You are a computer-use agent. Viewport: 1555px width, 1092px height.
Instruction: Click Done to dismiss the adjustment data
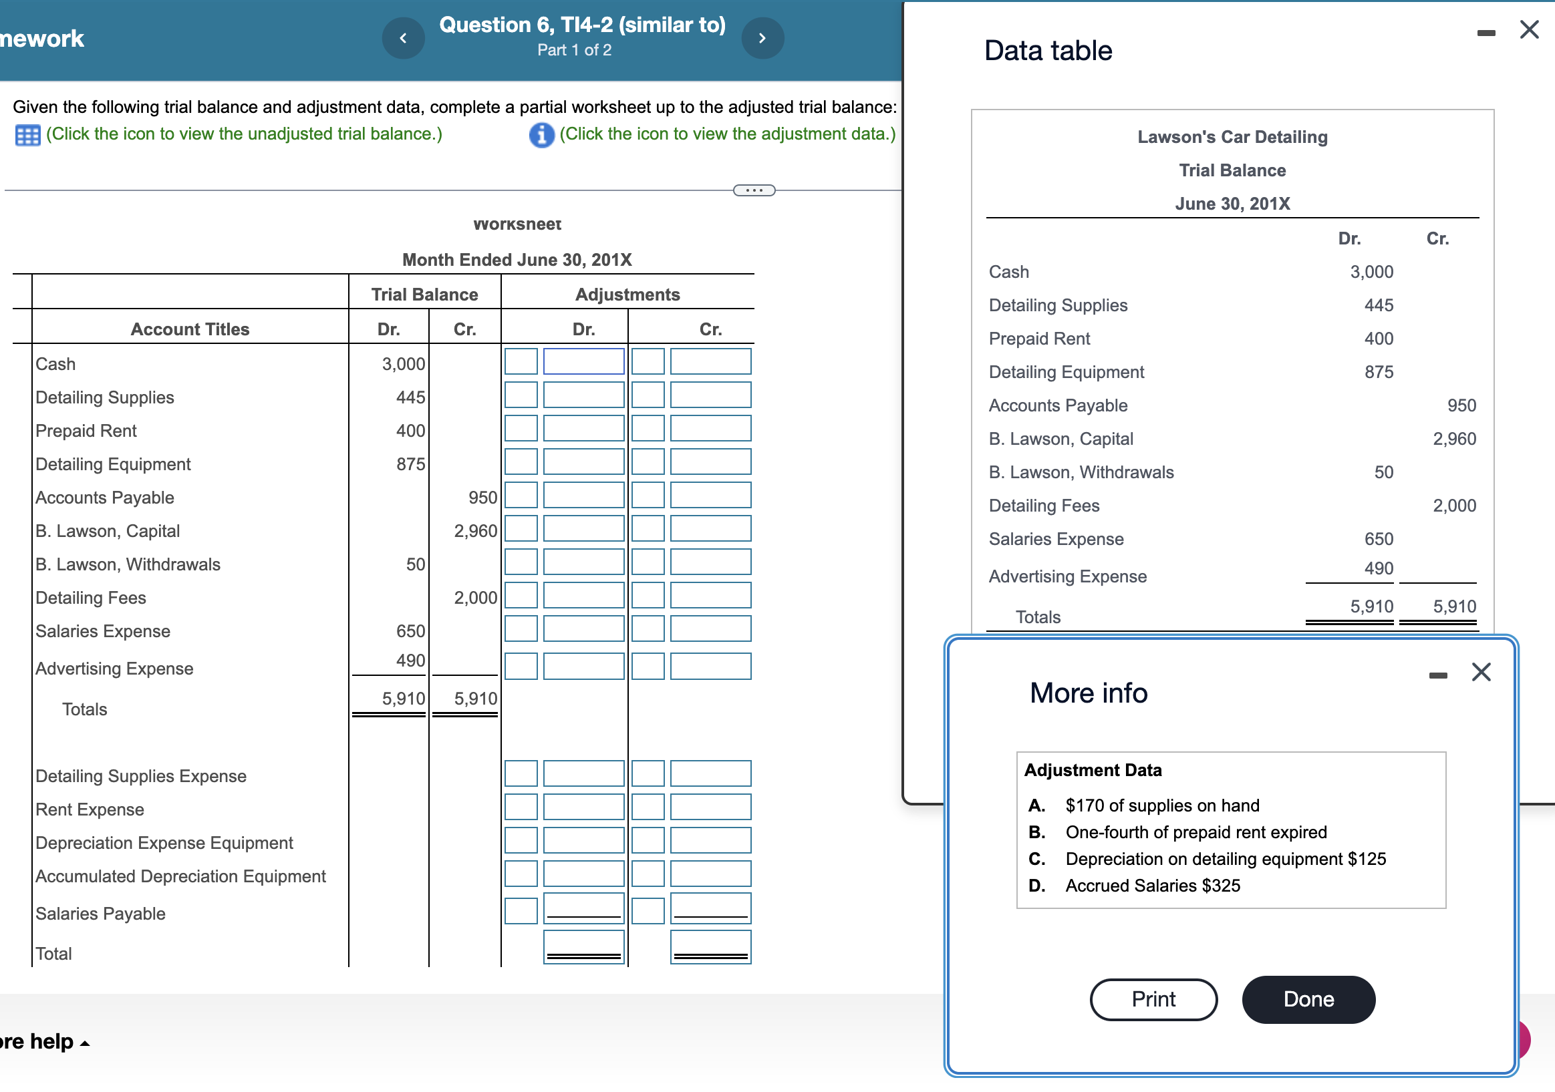pos(1308,998)
